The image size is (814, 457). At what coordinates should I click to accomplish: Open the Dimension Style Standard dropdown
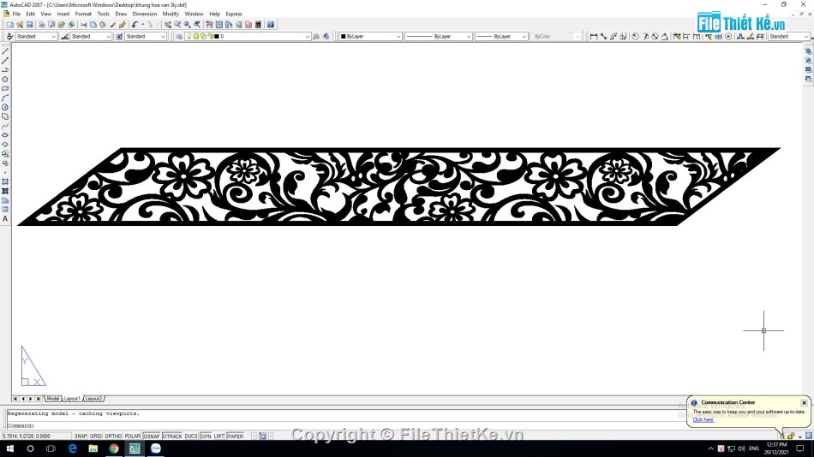(90, 36)
